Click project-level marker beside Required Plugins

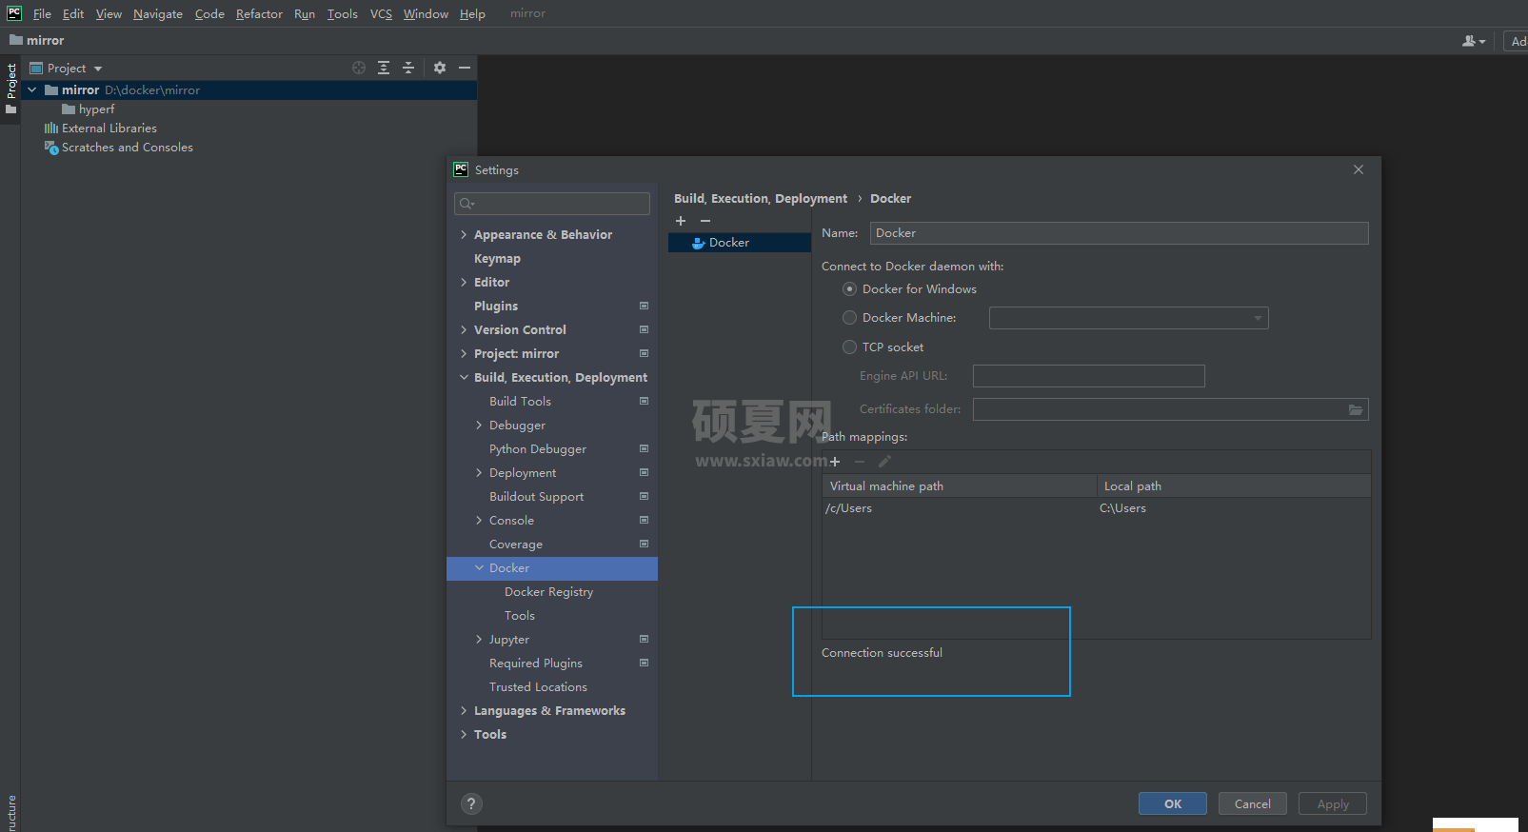(645, 663)
